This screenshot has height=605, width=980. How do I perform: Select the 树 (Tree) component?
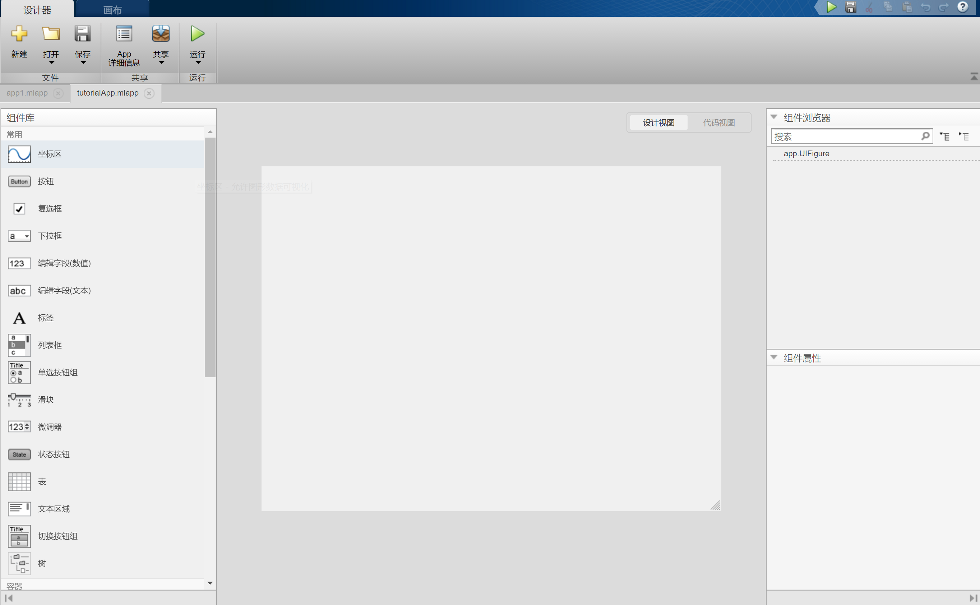click(41, 563)
